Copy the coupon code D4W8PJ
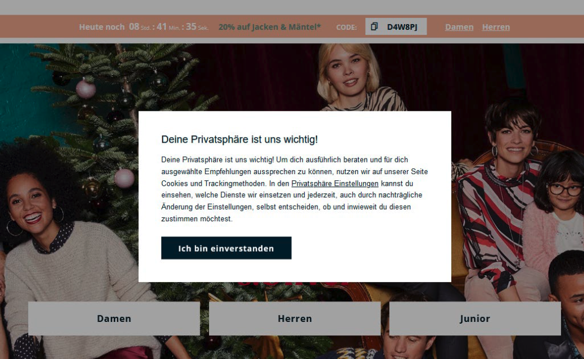This screenshot has height=359, width=584. [x=396, y=26]
